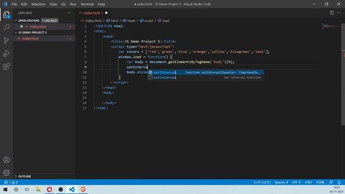Open the View menu

[53, 4]
